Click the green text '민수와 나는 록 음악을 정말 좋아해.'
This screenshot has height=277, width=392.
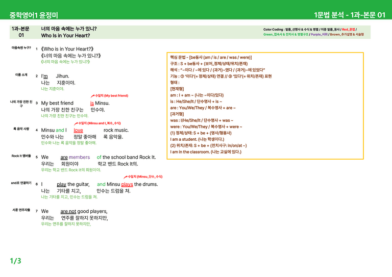point(68,143)
